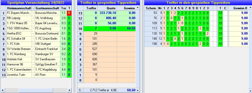This screenshot has height=93, width=252.
Task: Click the 1. FC Magdeburg cell
Action: point(47,70)
